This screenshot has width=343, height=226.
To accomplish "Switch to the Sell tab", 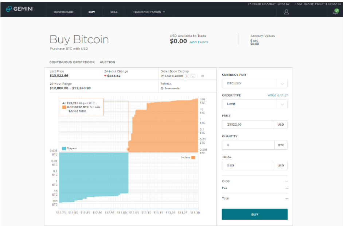I will click(x=114, y=12).
